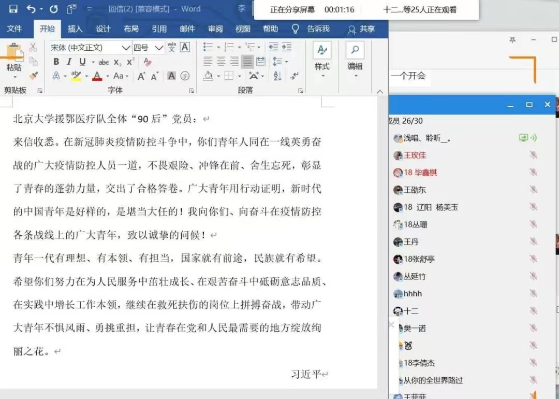
Task: Click the Format Painter brush icon
Action: (34, 76)
